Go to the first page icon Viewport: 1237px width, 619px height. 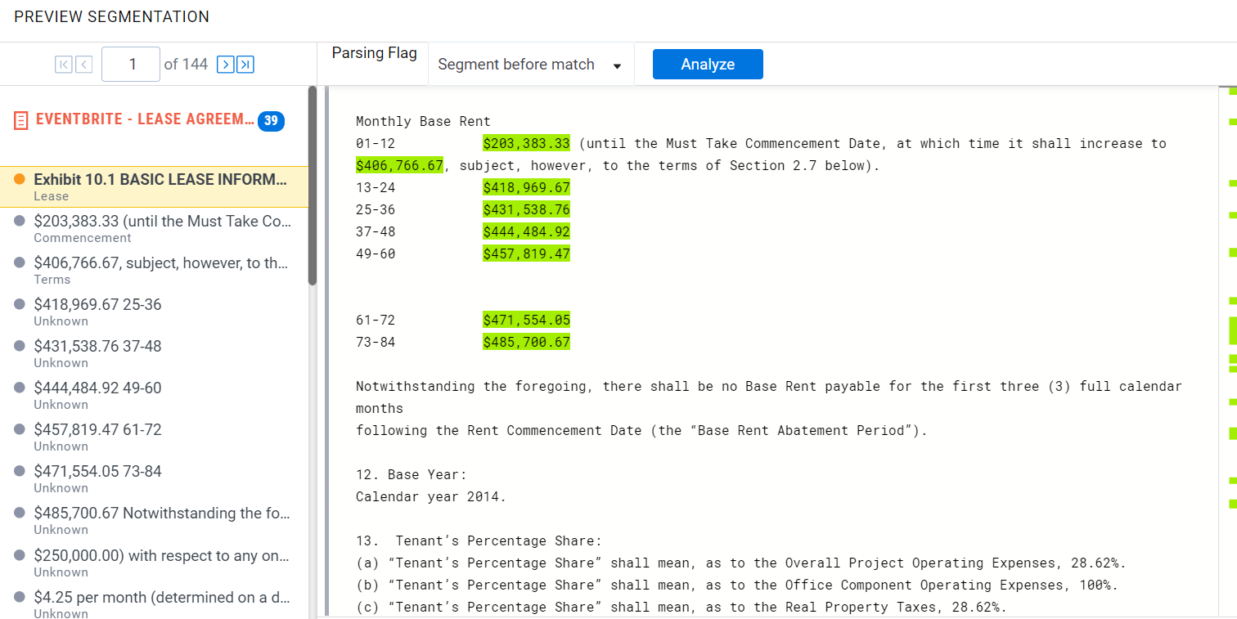coord(64,65)
